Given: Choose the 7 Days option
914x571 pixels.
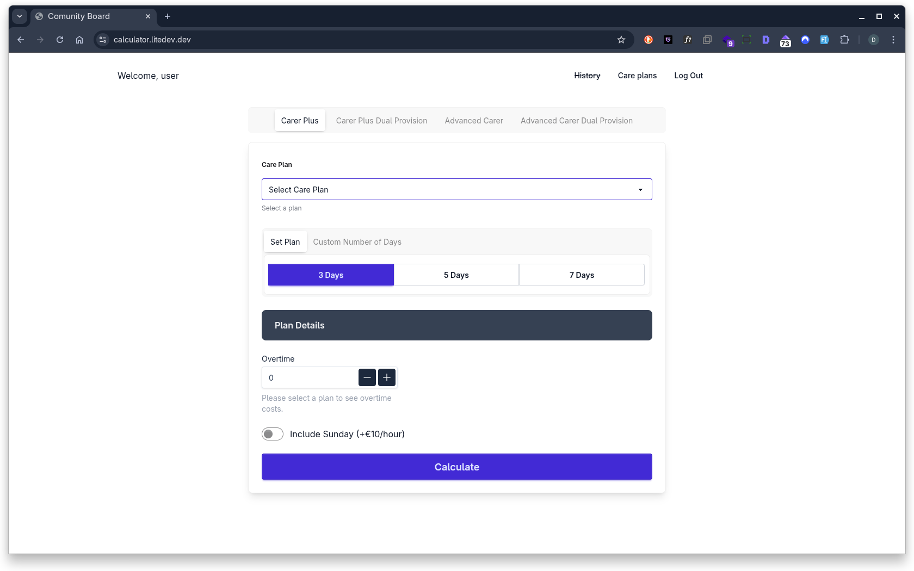Looking at the screenshot, I should tap(582, 275).
